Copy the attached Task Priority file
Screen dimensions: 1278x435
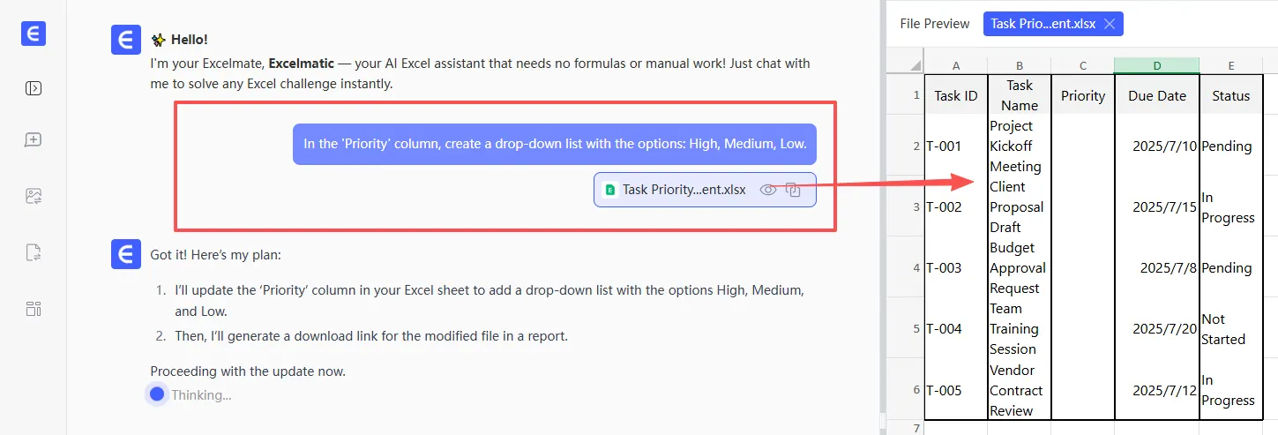point(793,190)
